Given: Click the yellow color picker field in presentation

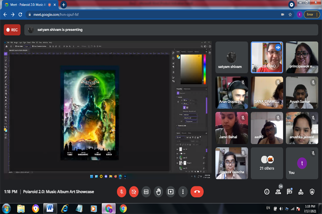Looking at the screenshot, I should (x=191, y=69).
